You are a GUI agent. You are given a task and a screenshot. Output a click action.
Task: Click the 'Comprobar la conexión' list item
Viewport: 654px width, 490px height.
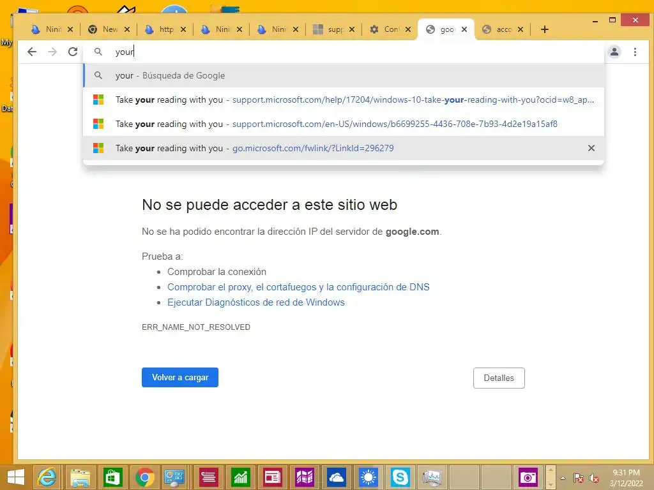pos(217,272)
